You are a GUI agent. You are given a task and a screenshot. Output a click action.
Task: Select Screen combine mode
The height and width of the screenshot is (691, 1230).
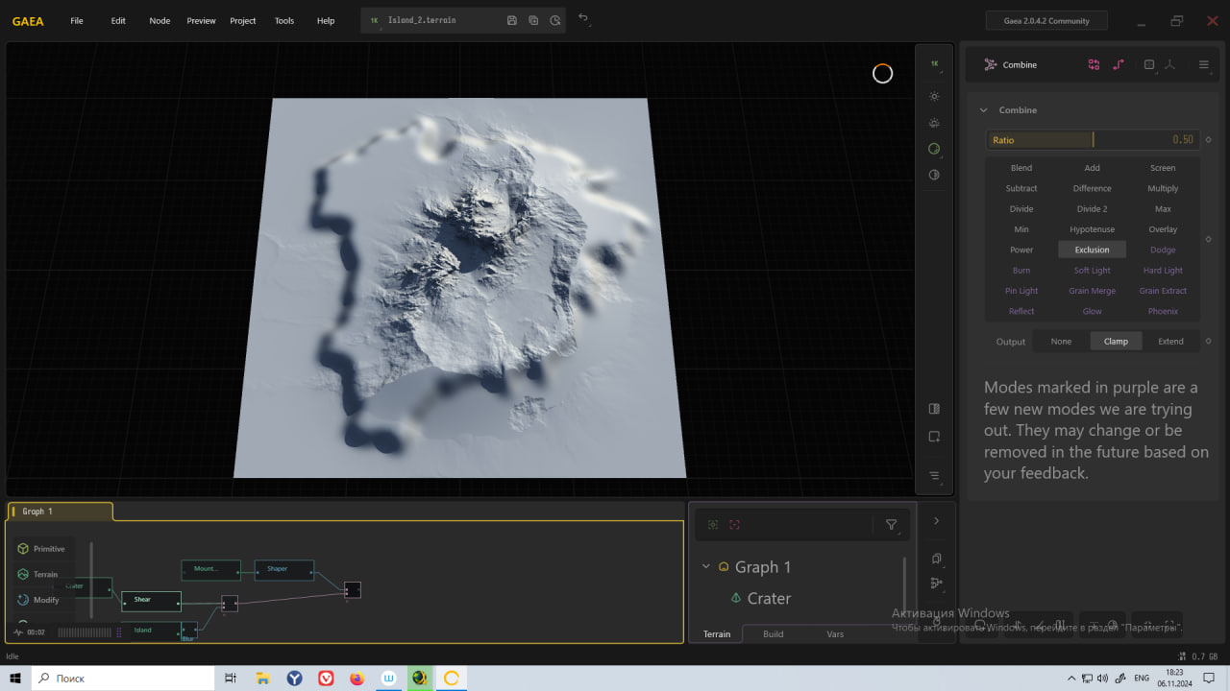coord(1163,168)
